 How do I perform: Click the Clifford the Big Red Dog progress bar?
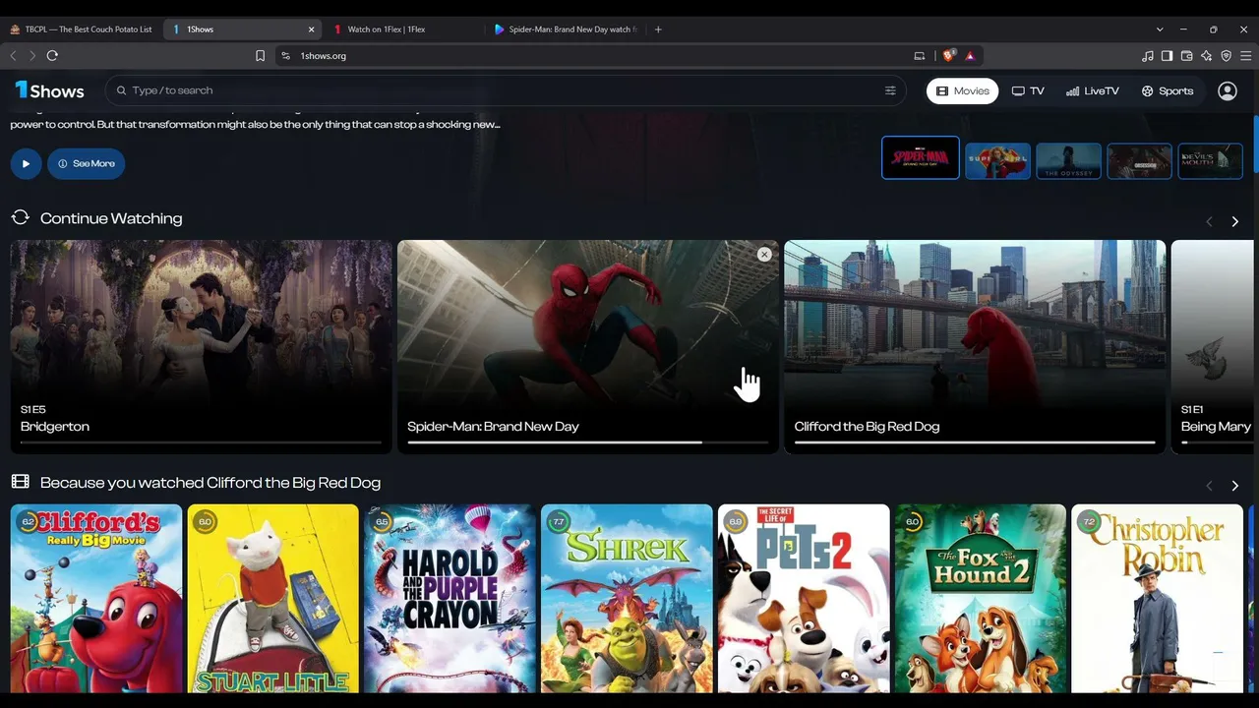[x=975, y=442]
